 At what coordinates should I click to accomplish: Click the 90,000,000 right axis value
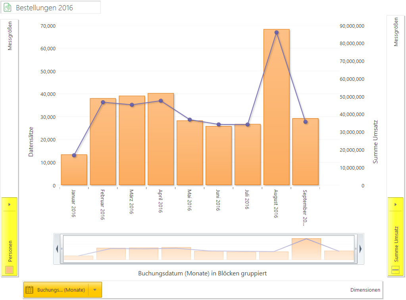[352, 26]
